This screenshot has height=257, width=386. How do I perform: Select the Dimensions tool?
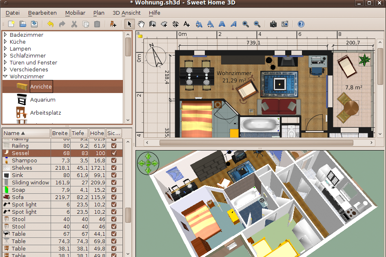(175, 24)
